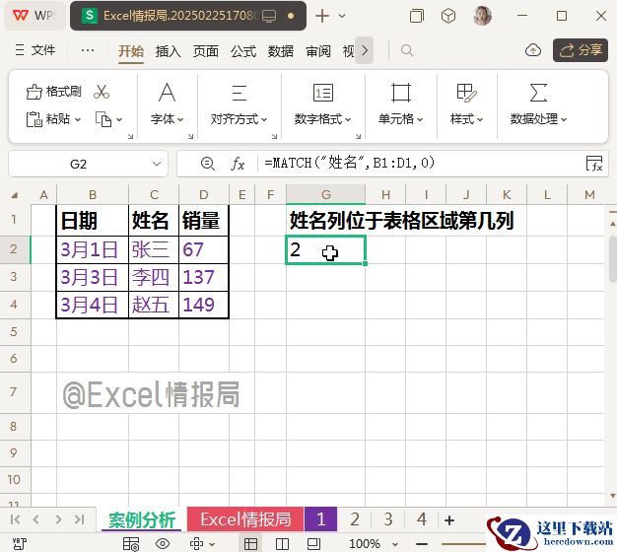Click the zoom-out magnifier in formula bar
The width and height of the screenshot is (617, 552).
(207, 164)
